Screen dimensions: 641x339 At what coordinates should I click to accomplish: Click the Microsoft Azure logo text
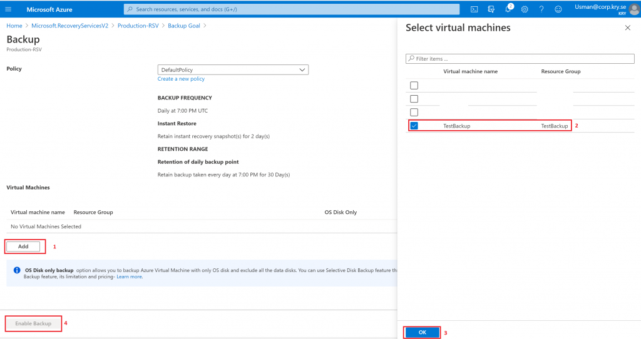point(49,9)
